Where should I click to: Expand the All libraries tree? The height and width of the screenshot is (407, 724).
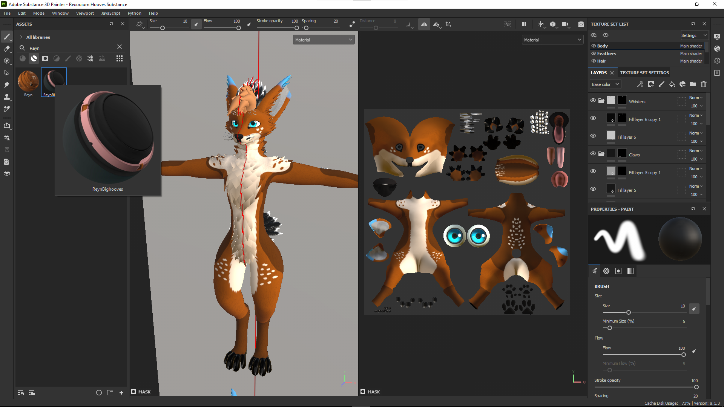click(21, 37)
